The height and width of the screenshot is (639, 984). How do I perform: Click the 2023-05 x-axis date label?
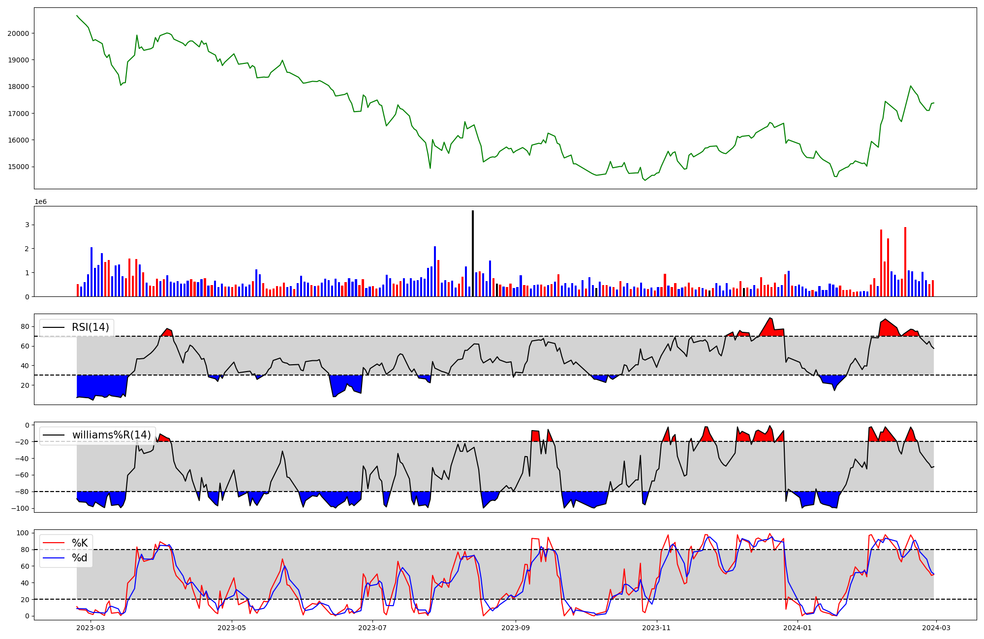pyautogui.click(x=231, y=628)
